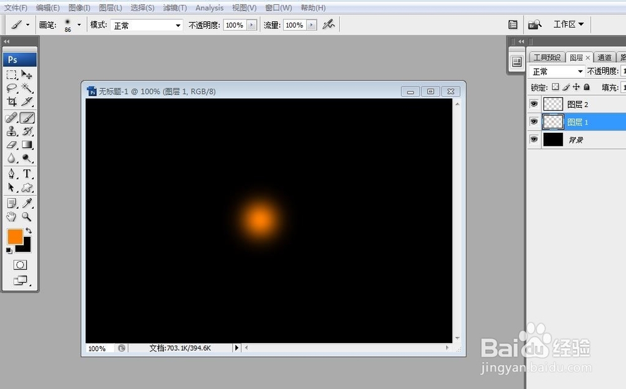Toggle lock all for layer
626x389 pixels.
click(587, 86)
